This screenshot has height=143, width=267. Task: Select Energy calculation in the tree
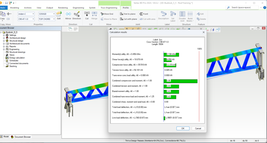click(17, 58)
